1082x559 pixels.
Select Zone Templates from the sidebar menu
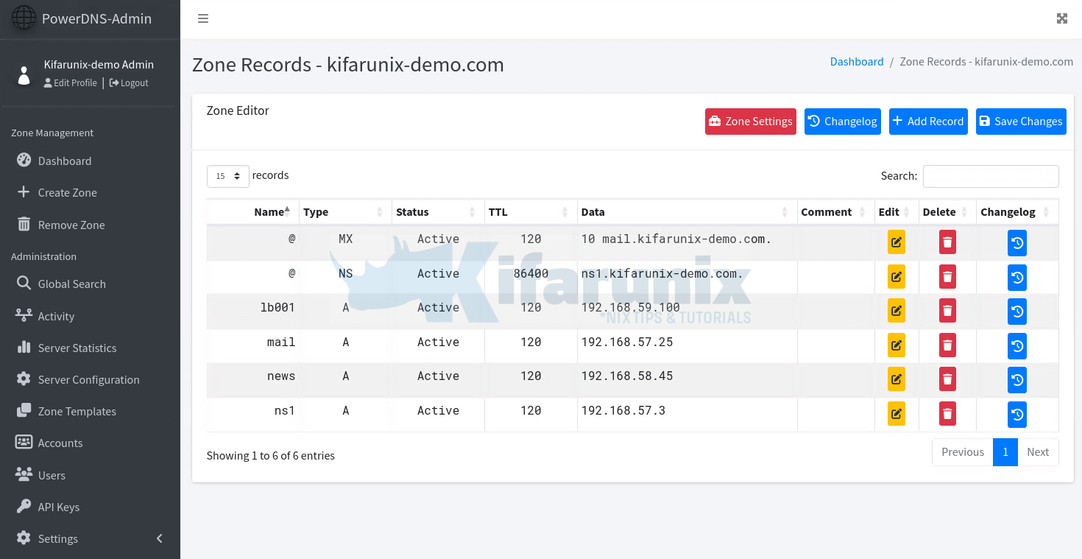pos(77,411)
